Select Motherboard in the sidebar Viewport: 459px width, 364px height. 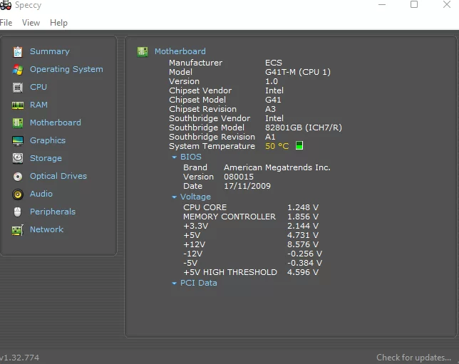[56, 123]
